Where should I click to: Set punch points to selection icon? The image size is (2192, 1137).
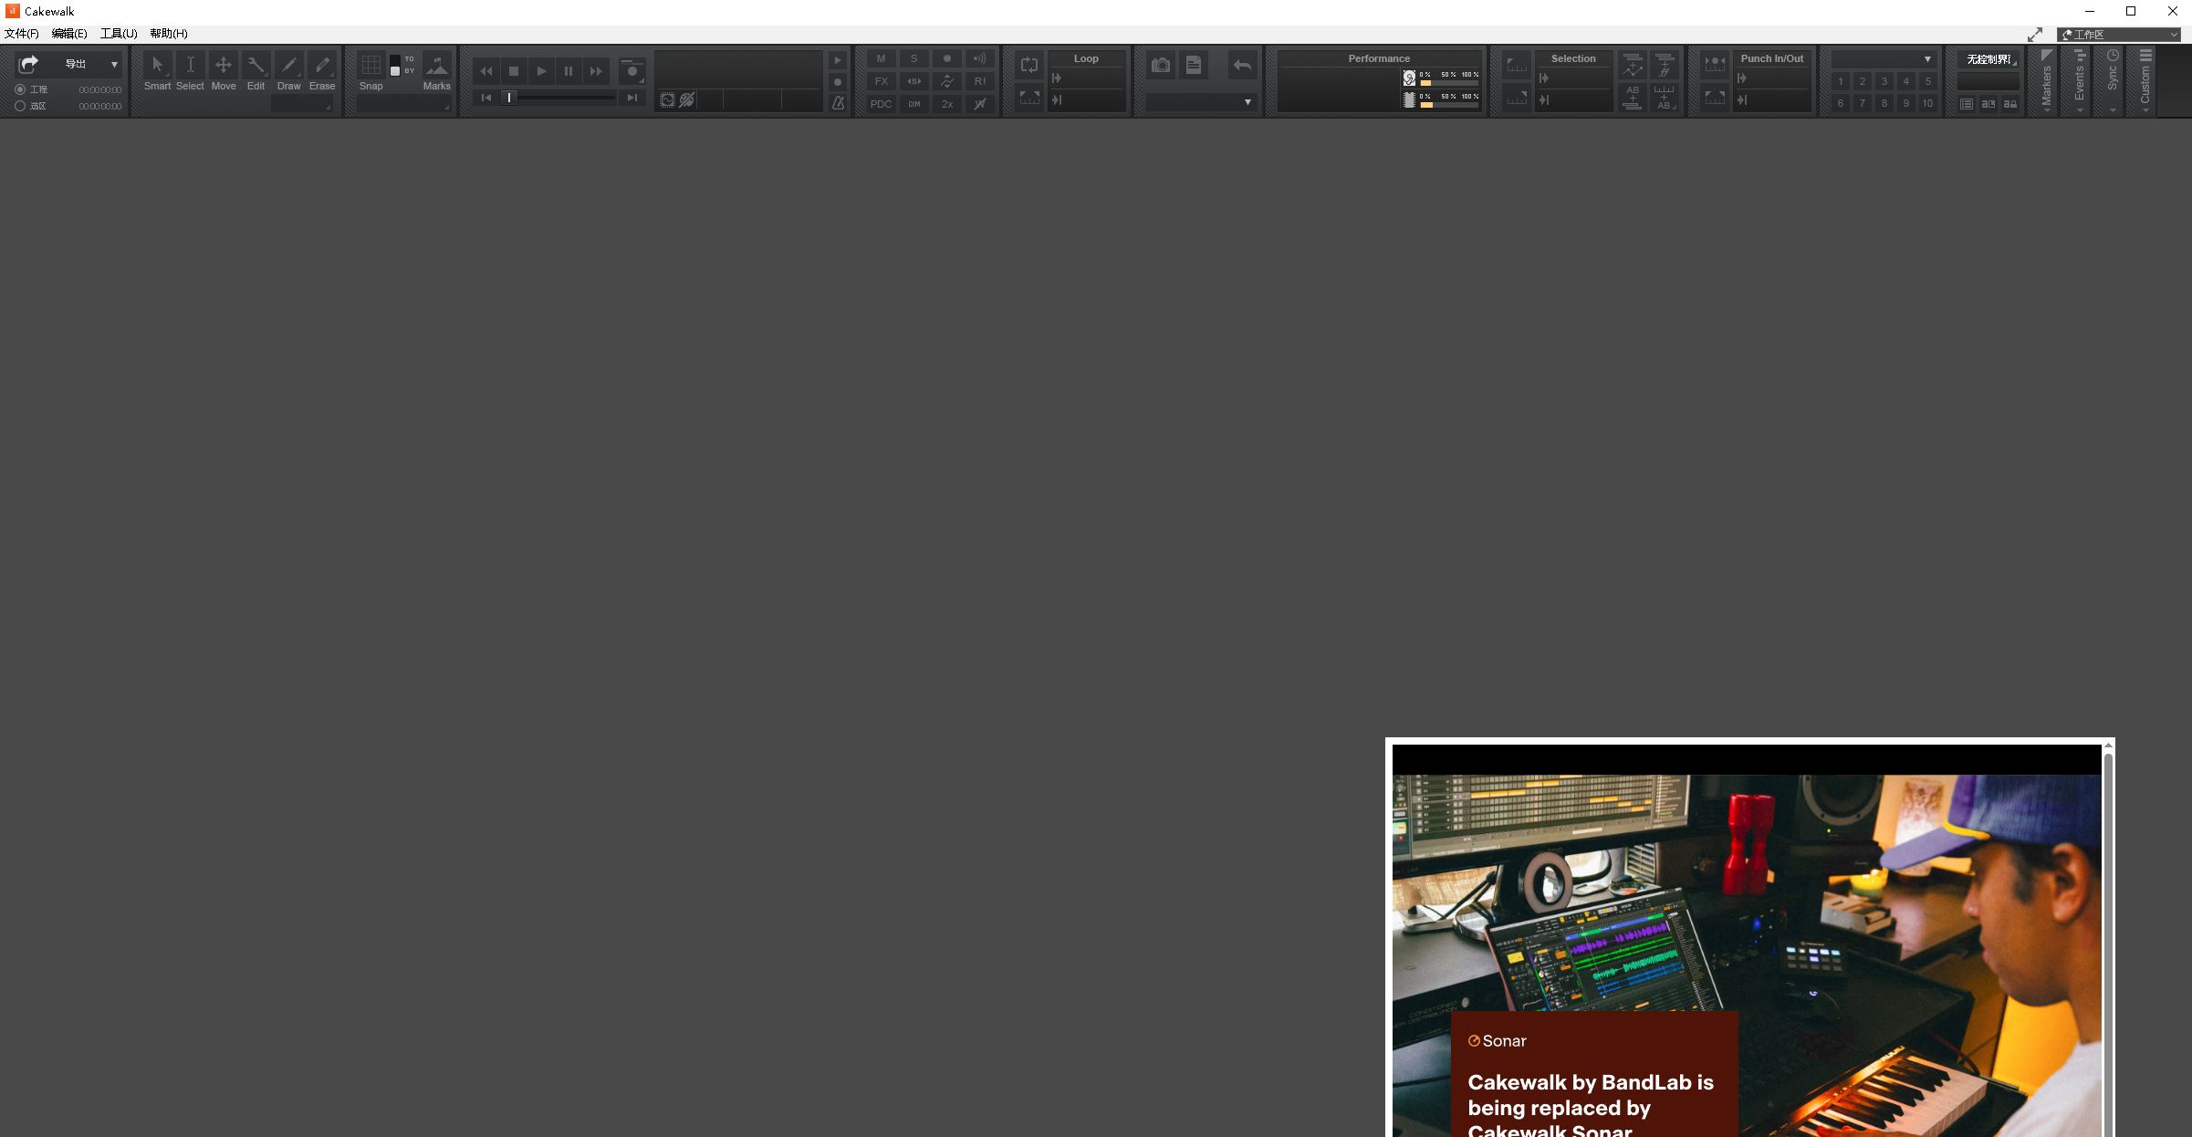pos(1715,97)
